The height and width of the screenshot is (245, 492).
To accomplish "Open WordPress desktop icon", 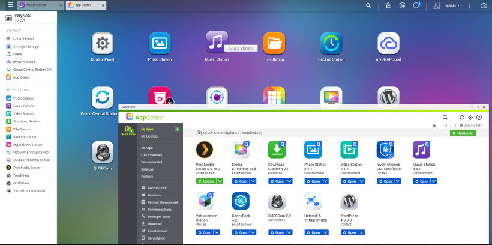I will pyautogui.click(x=388, y=95).
